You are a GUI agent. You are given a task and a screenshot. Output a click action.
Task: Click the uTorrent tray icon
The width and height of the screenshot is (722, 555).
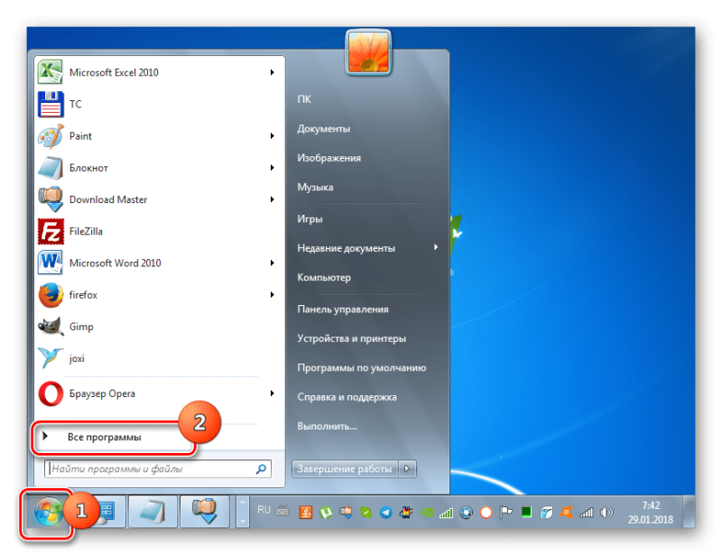(326, 513)
